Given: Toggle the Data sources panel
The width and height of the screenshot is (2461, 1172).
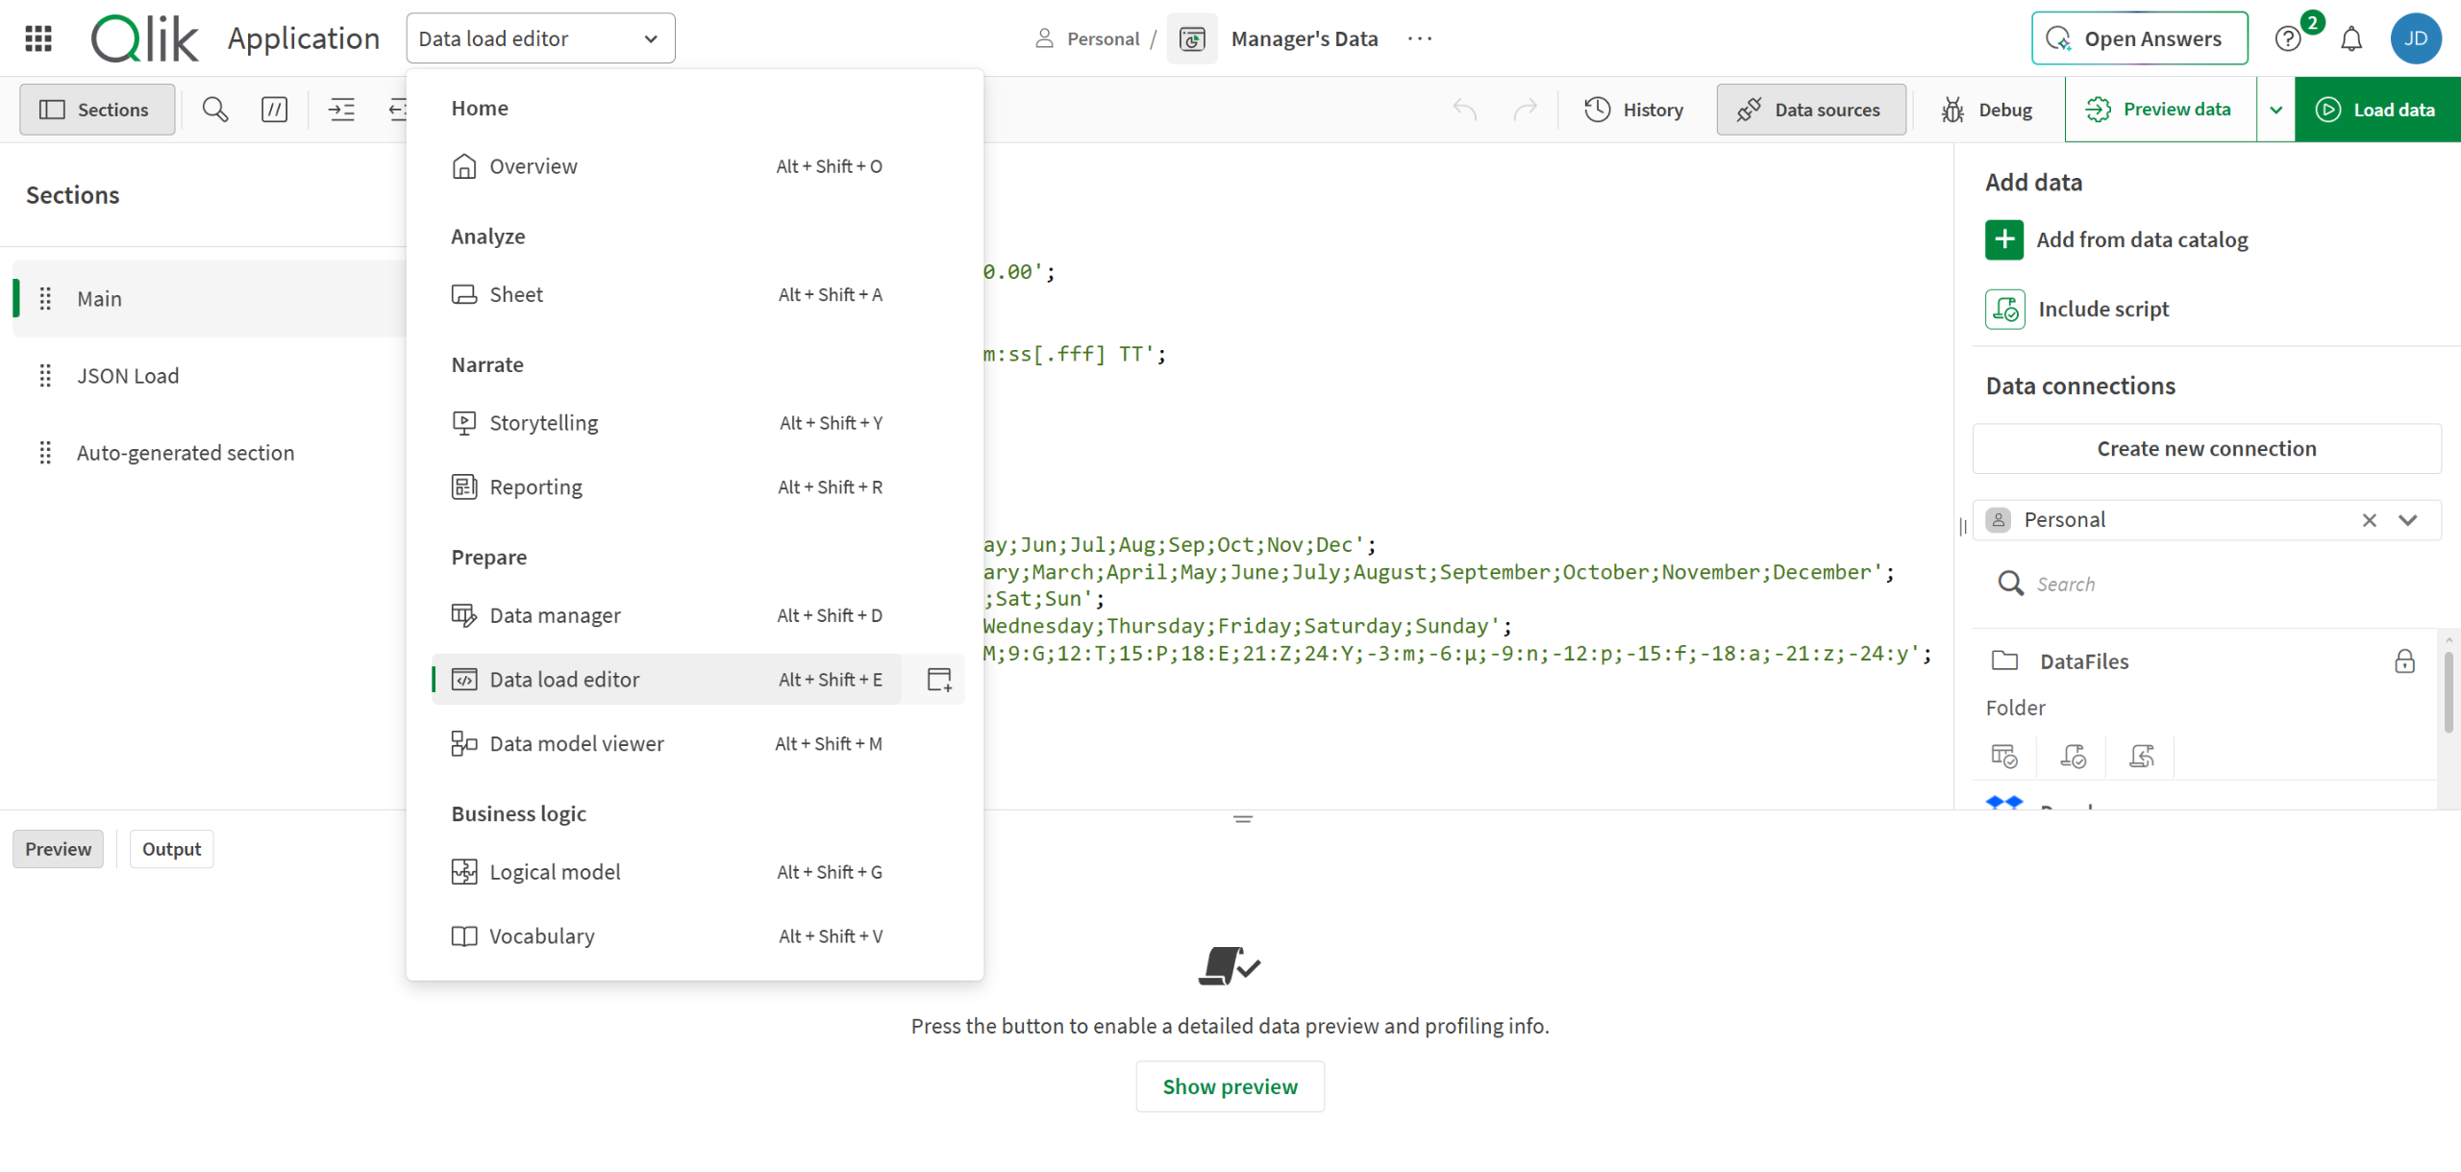Looking at the screenshot, I should point(1810,110).
